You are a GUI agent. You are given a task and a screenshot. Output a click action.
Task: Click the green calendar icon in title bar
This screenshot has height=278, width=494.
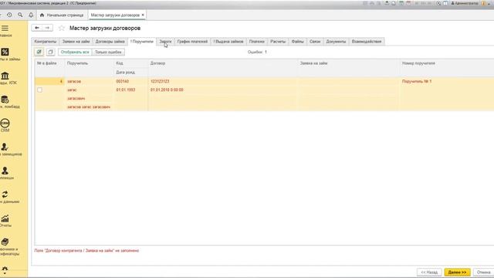(x=401, y=3)
